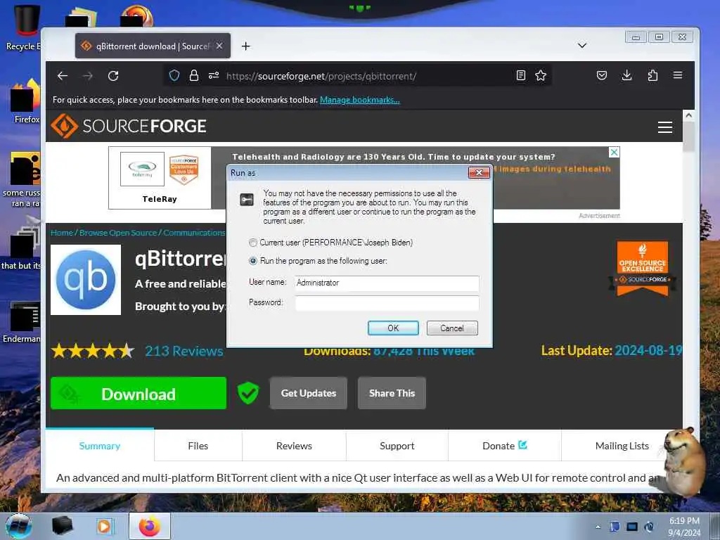
Task: Go to Home breadcrumb link
Action: point(62,233)
